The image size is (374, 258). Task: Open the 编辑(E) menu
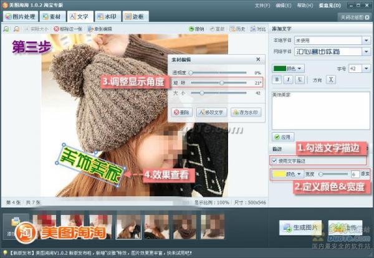tap(284, 5)
